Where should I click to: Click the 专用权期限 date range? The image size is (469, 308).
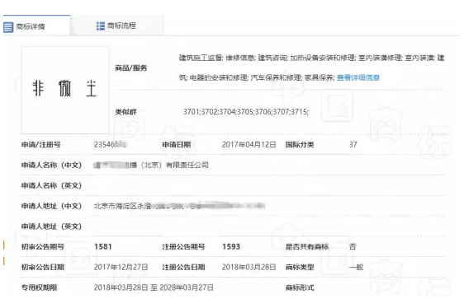154,287
